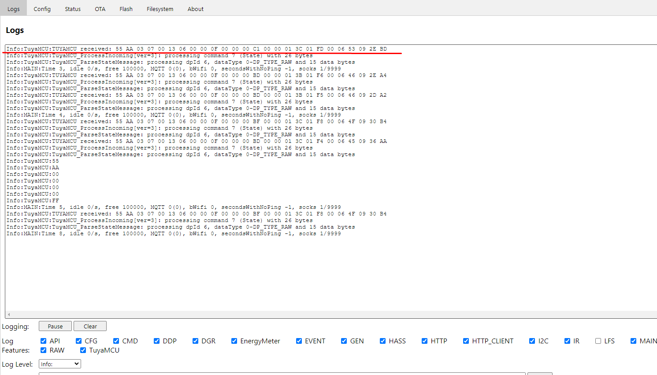Uncheck the HTTP log feature
Image resolution: width=657 pixels, height=375 pixels.
click(424, 341)
